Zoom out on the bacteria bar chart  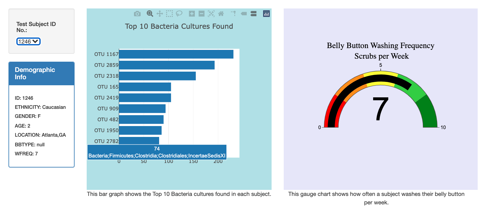(x=202, y=13)
